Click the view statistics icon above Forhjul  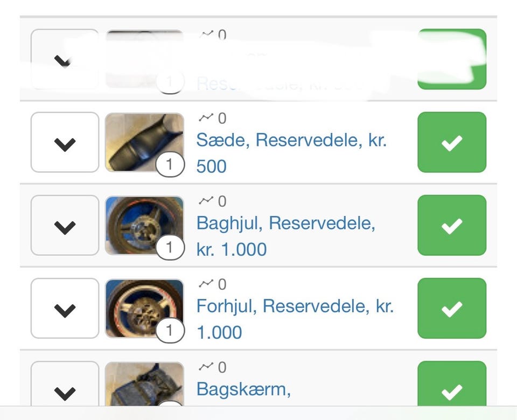tap(206, 284)
